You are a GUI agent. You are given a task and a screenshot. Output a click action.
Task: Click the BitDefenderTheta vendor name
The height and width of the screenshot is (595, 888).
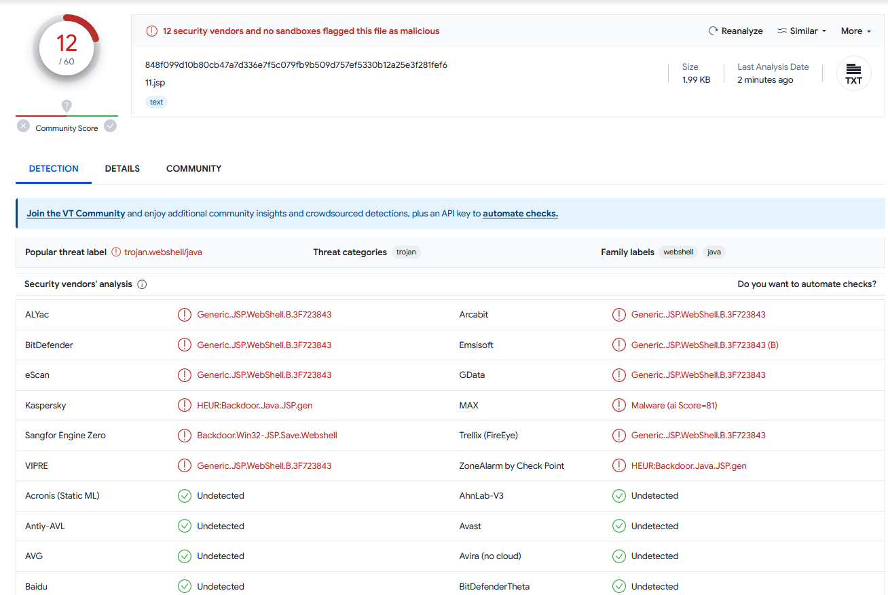pyautogui.click(x=494, y=586)
